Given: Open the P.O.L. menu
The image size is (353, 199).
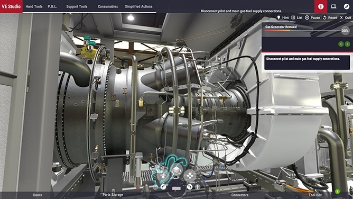Looking at the screenshot, I should 52,6.
